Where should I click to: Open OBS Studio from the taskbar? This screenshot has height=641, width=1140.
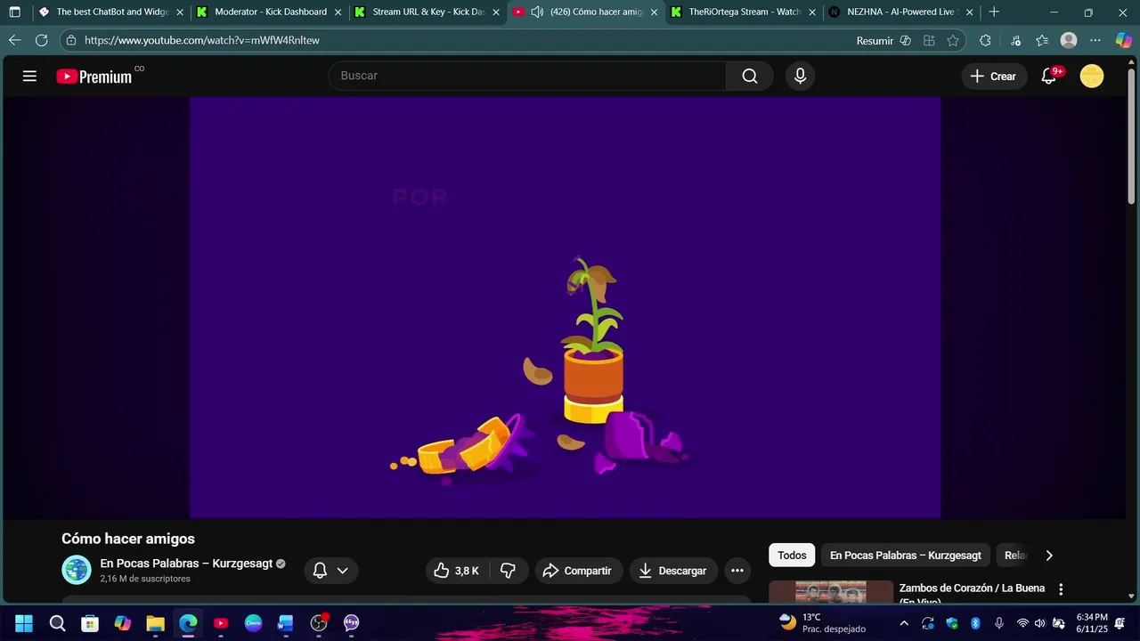(319, 623)
